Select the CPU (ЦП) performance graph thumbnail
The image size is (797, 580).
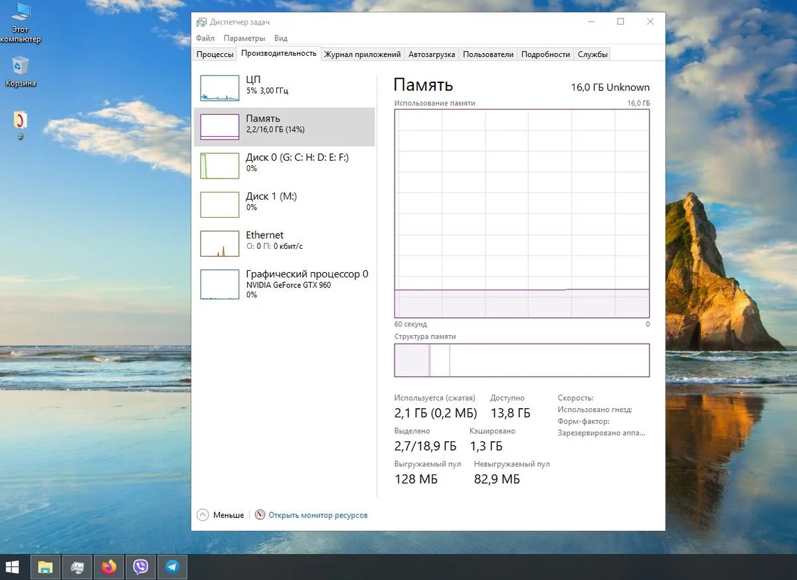(x=219, y=88)
